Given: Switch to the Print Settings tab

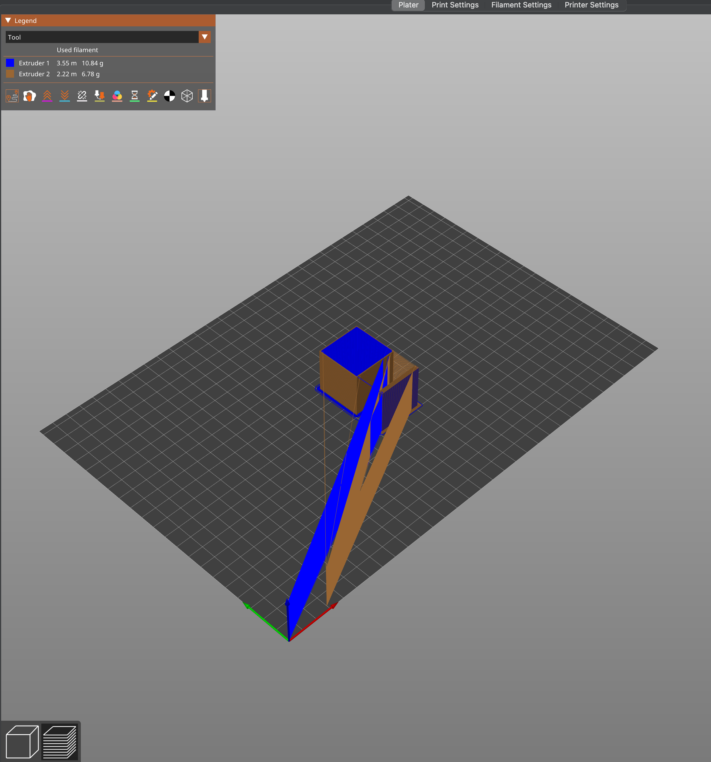Looking at the screenshot, I should 455,5.
